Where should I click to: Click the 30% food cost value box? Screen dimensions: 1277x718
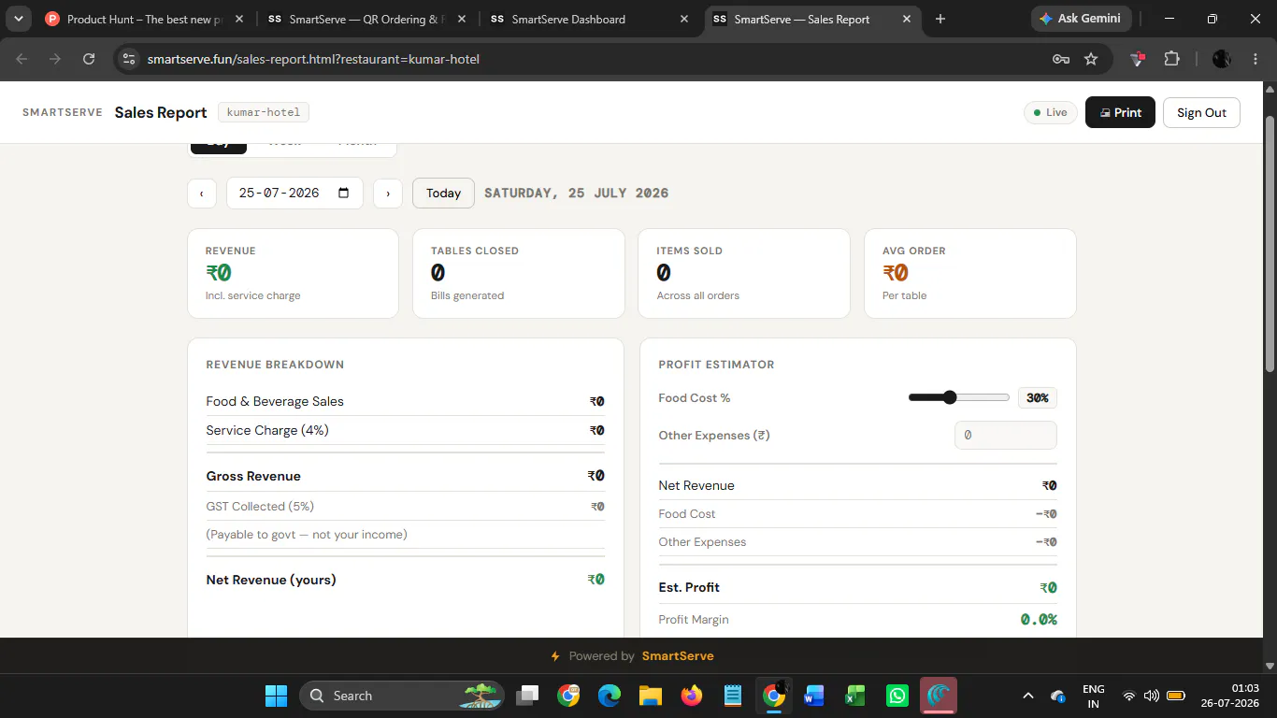(x=1038, y=397)
